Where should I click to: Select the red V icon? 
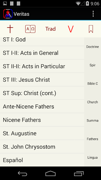click(71, 29)
